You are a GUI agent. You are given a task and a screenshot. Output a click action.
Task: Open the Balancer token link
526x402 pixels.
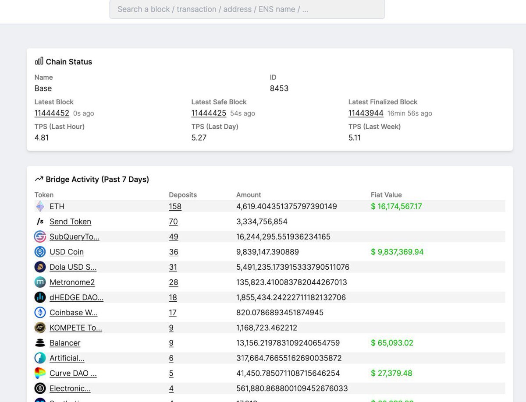[x=65, y=343]
